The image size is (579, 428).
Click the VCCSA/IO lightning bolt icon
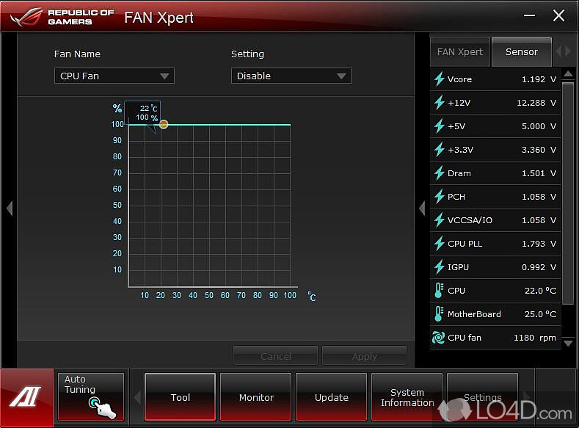click(x=439, y=220)
